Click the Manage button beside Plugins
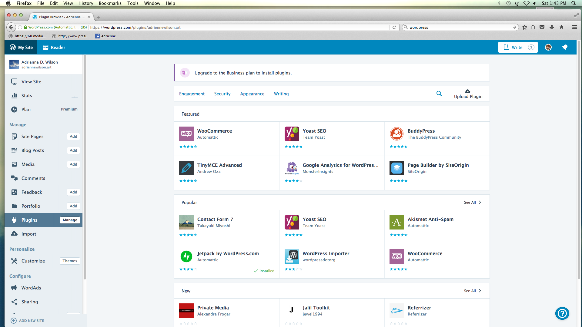 click(x=70, y=220)
